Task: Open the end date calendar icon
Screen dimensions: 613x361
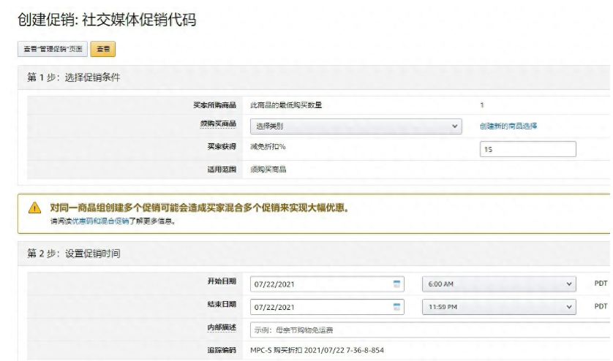Action: click(x=396, y=307)
